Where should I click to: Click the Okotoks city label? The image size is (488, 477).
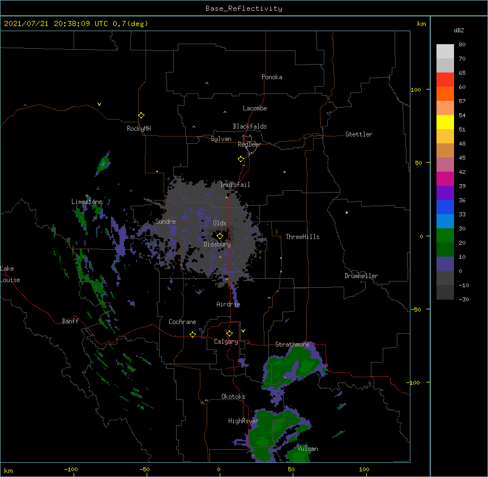point(233,397)
